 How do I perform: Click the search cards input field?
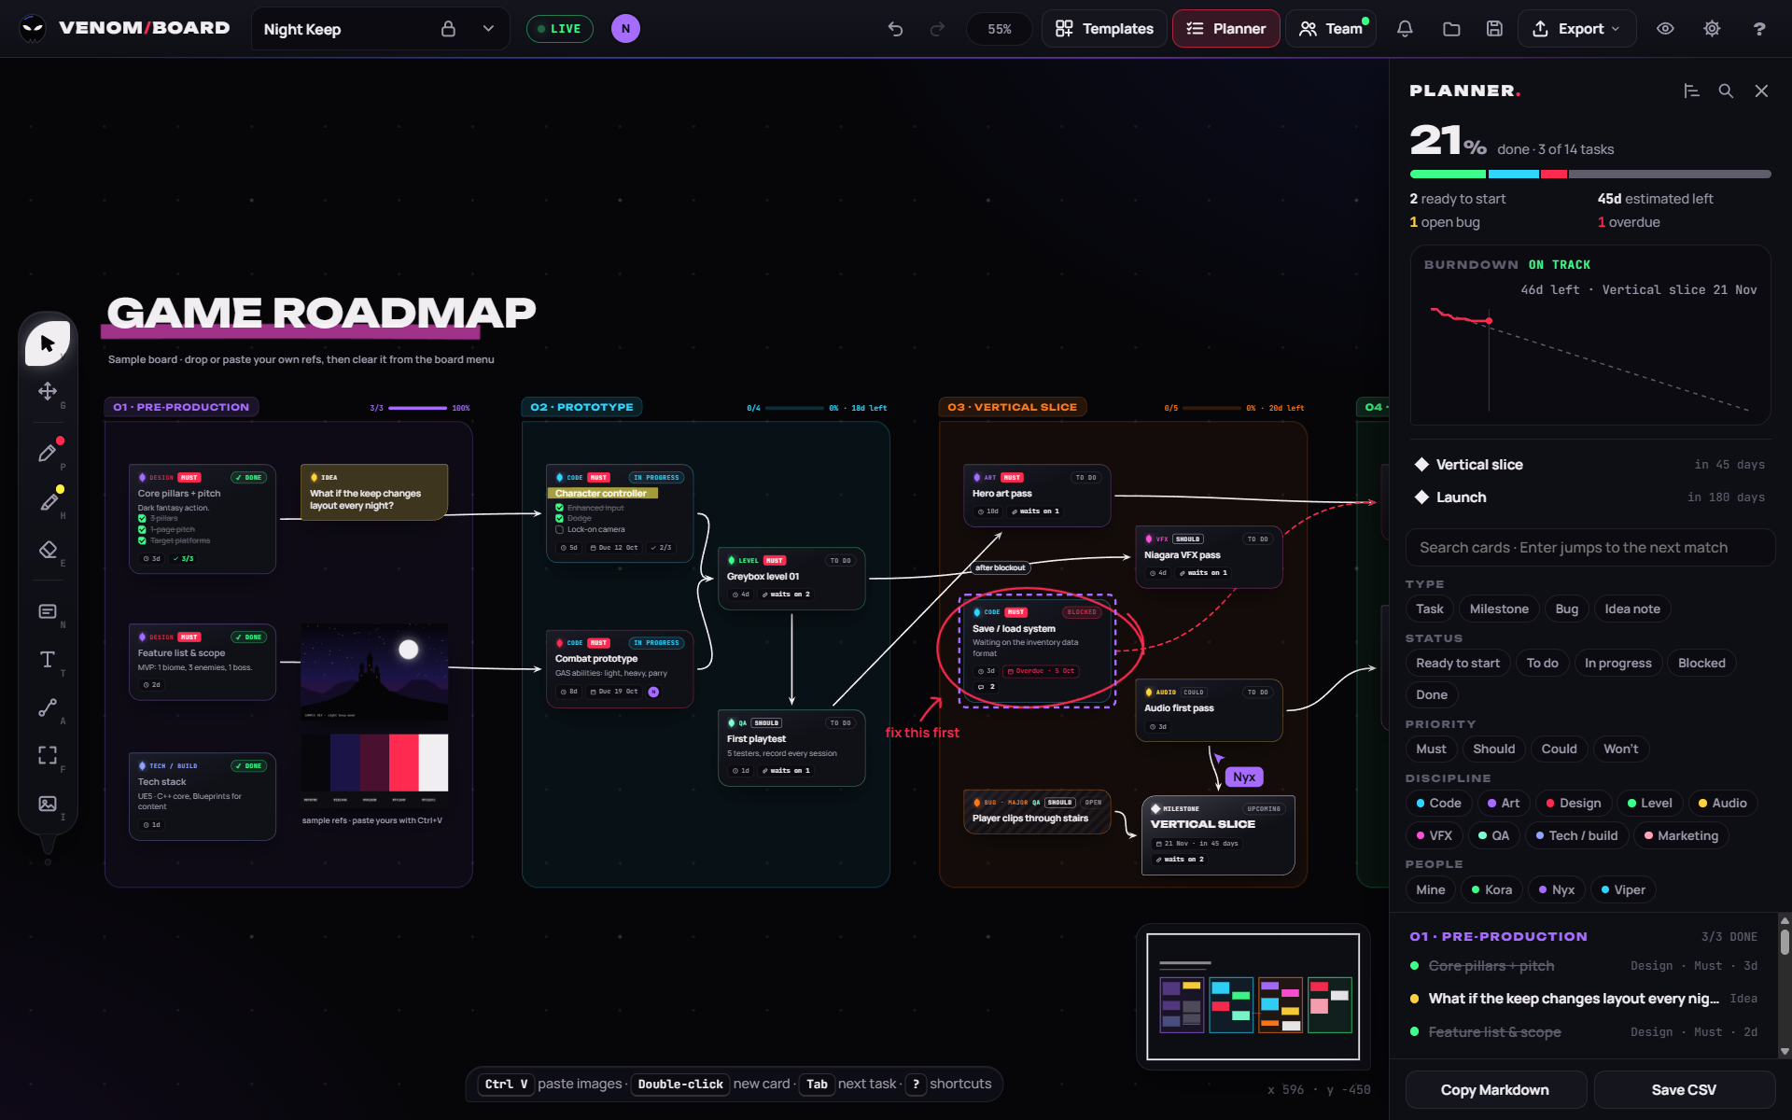point(1589,548)
